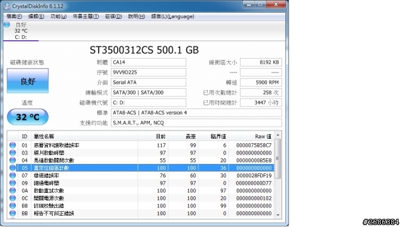
Task: Click status circle for attribute 05 row
Action: tap(13, 168)
